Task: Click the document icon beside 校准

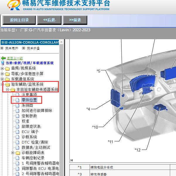Action: 18,121
